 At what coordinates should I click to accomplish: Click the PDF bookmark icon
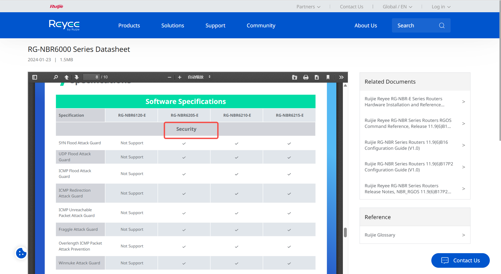click(x=328, y=77)
